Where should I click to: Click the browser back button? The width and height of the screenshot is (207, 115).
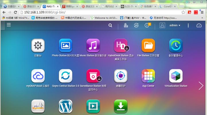coord(4,12)
